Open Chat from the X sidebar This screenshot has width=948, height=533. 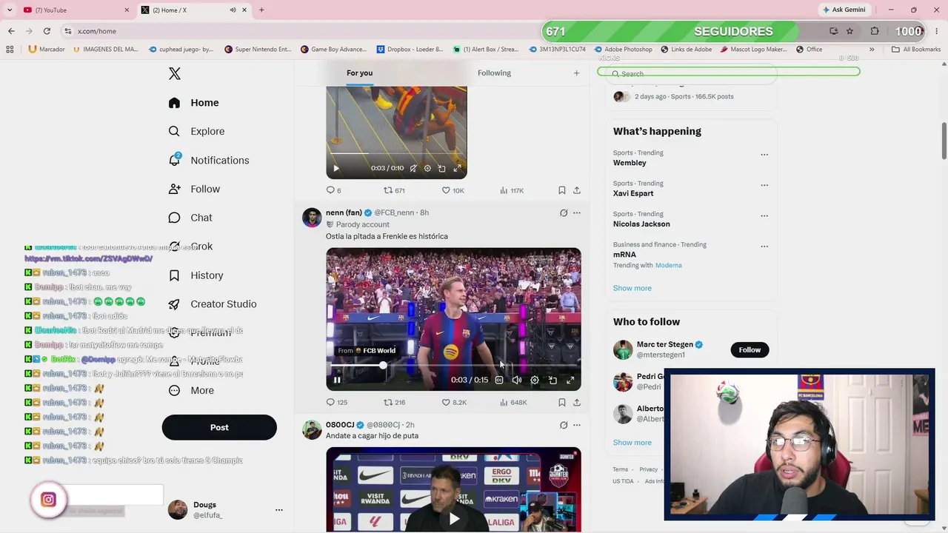click(190, 218)
